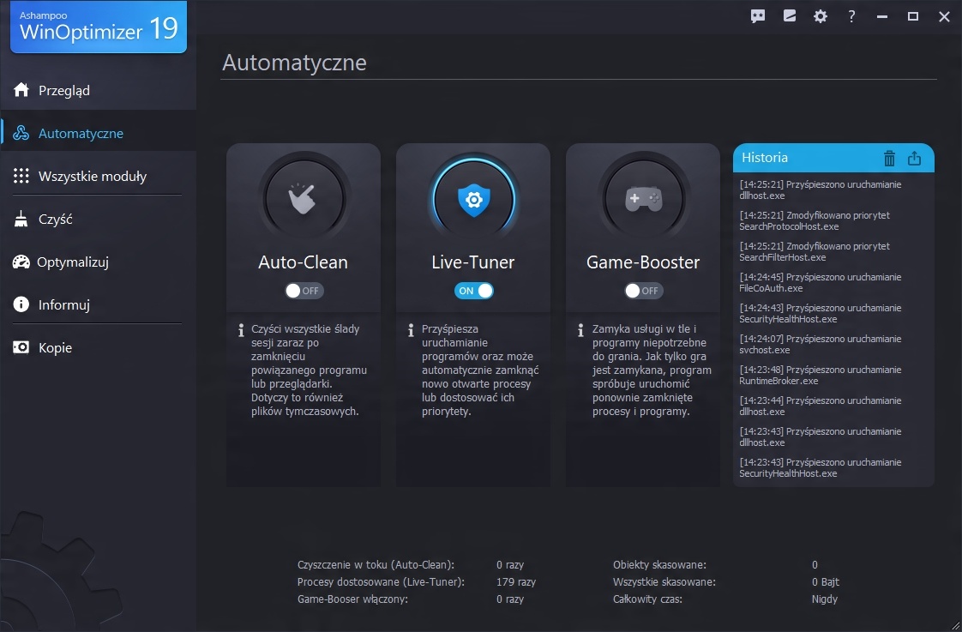Select history entry RuntimeBroker.exe
This screenshot has width=962, height=632.
pos(821,375)
